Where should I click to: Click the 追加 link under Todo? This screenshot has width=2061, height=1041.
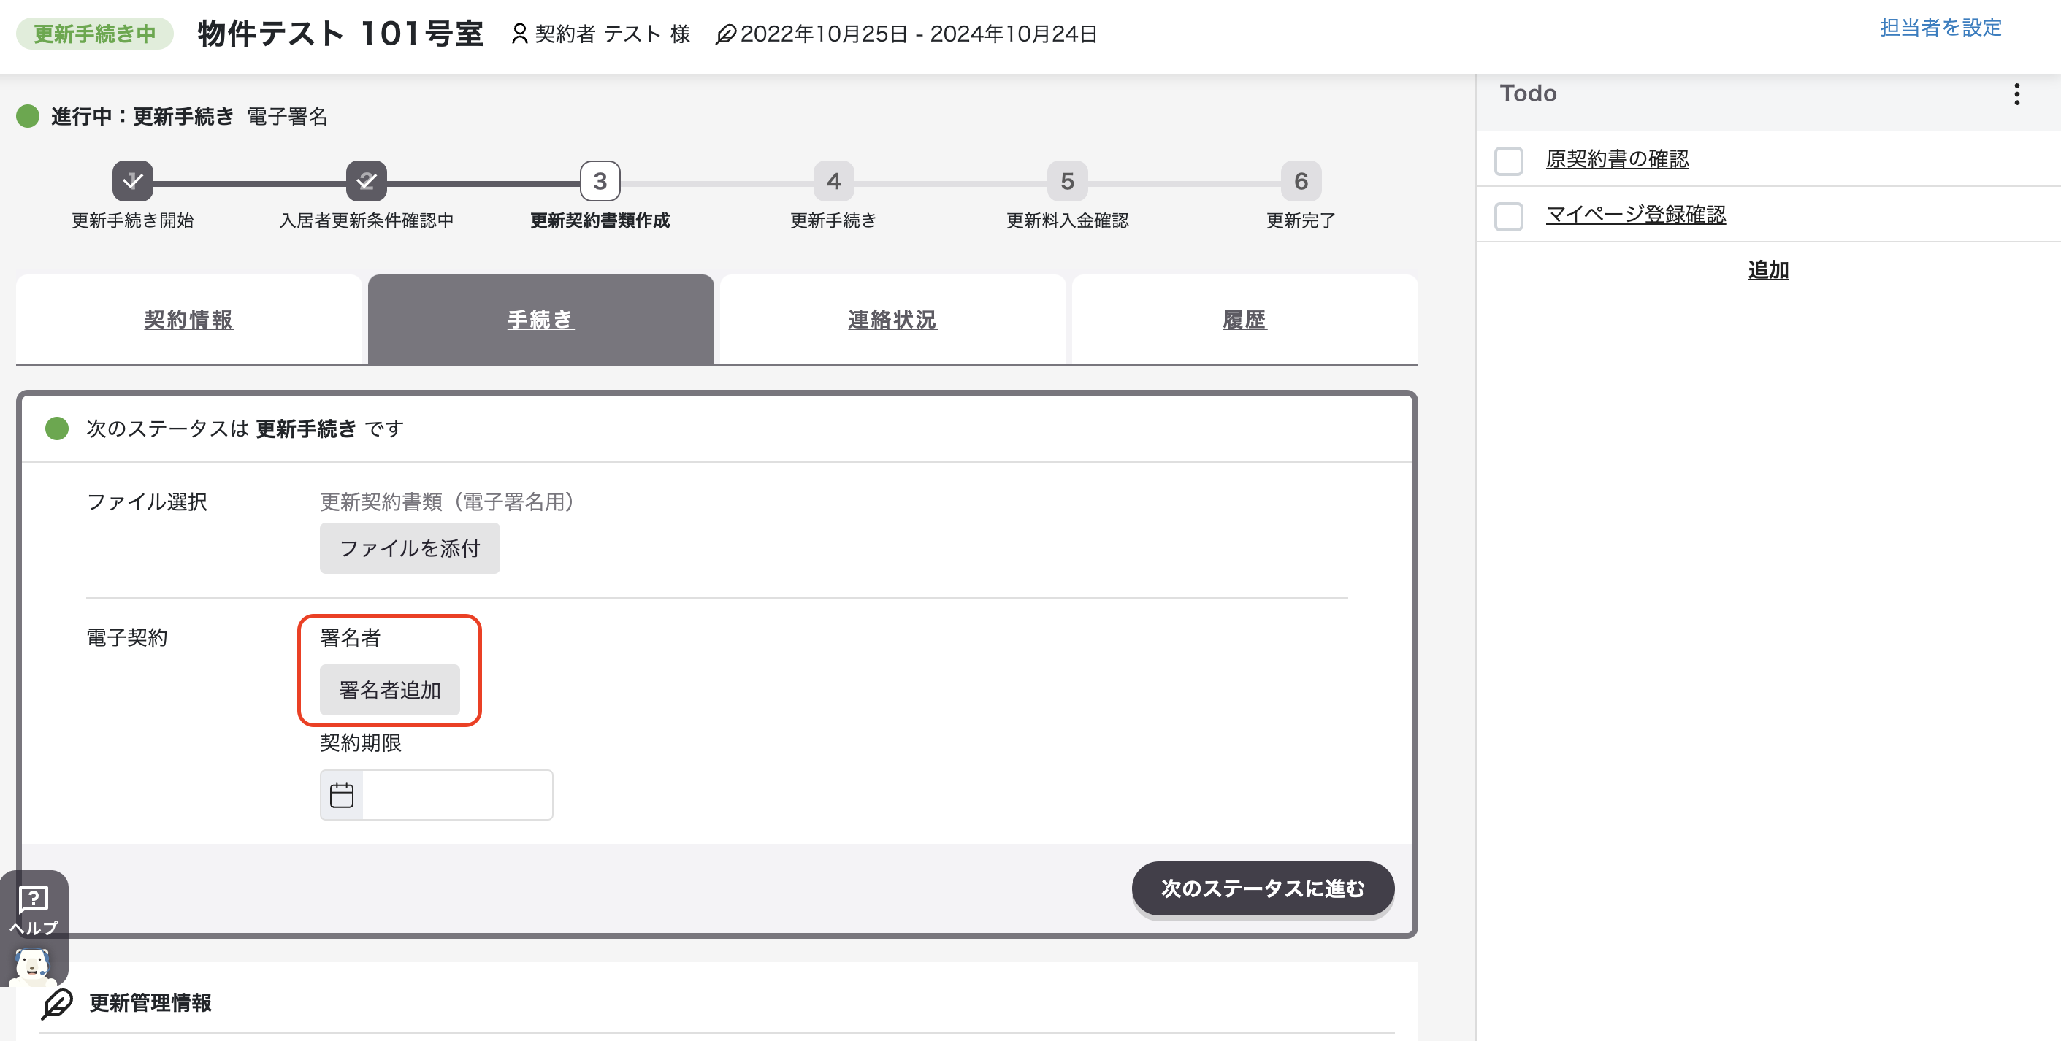1768,270
